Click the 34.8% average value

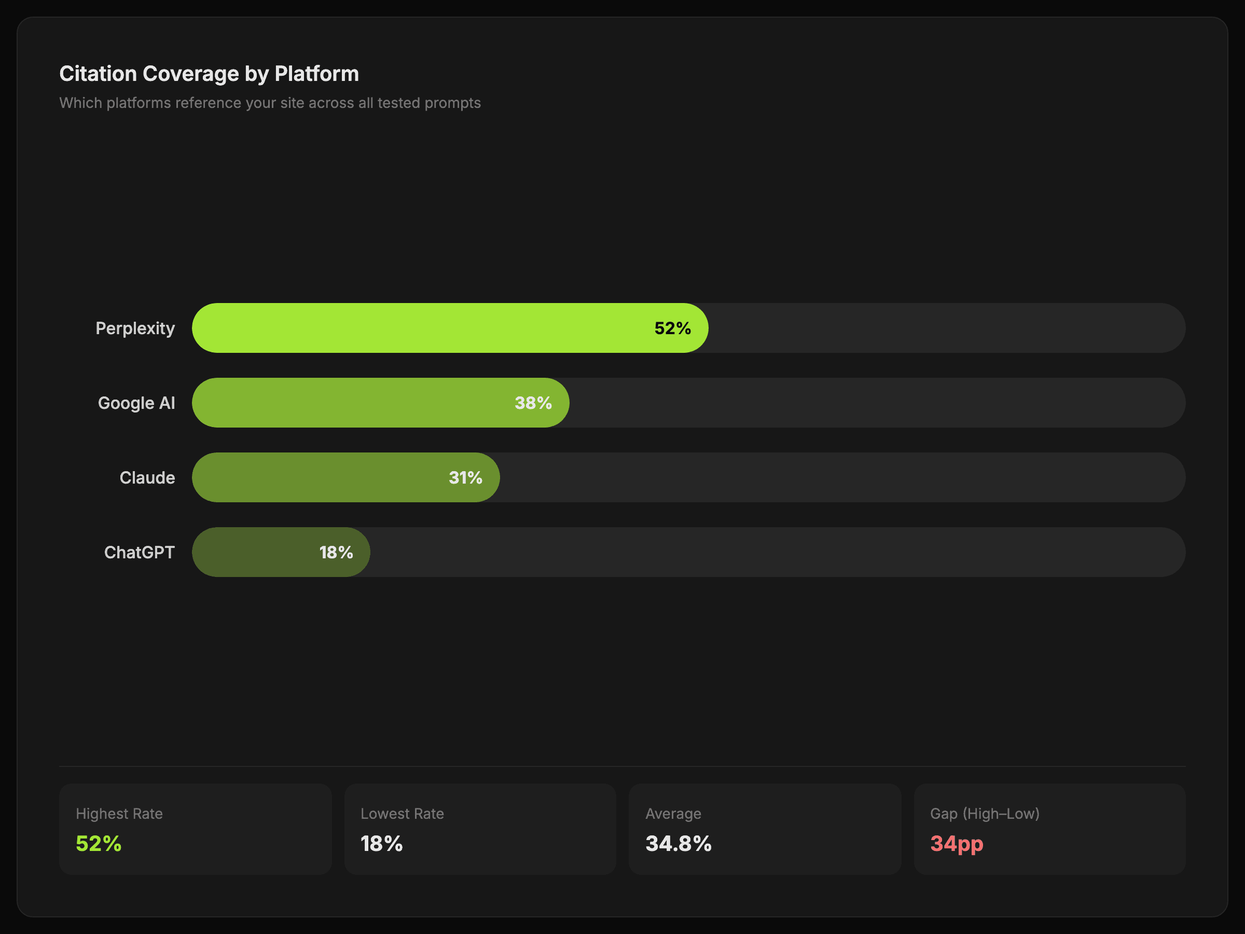(x=678, y=843)
